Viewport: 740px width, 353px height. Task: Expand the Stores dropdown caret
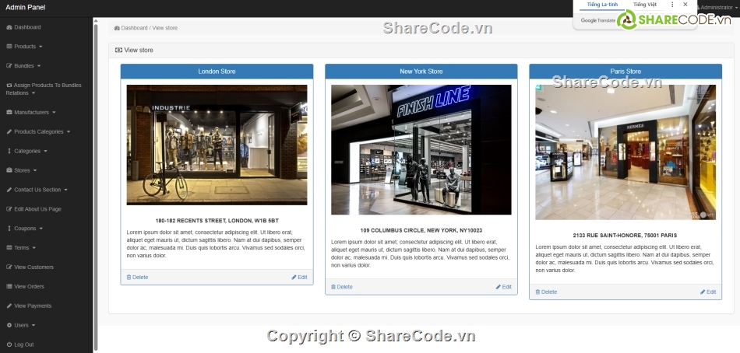(x=35, y=170)
